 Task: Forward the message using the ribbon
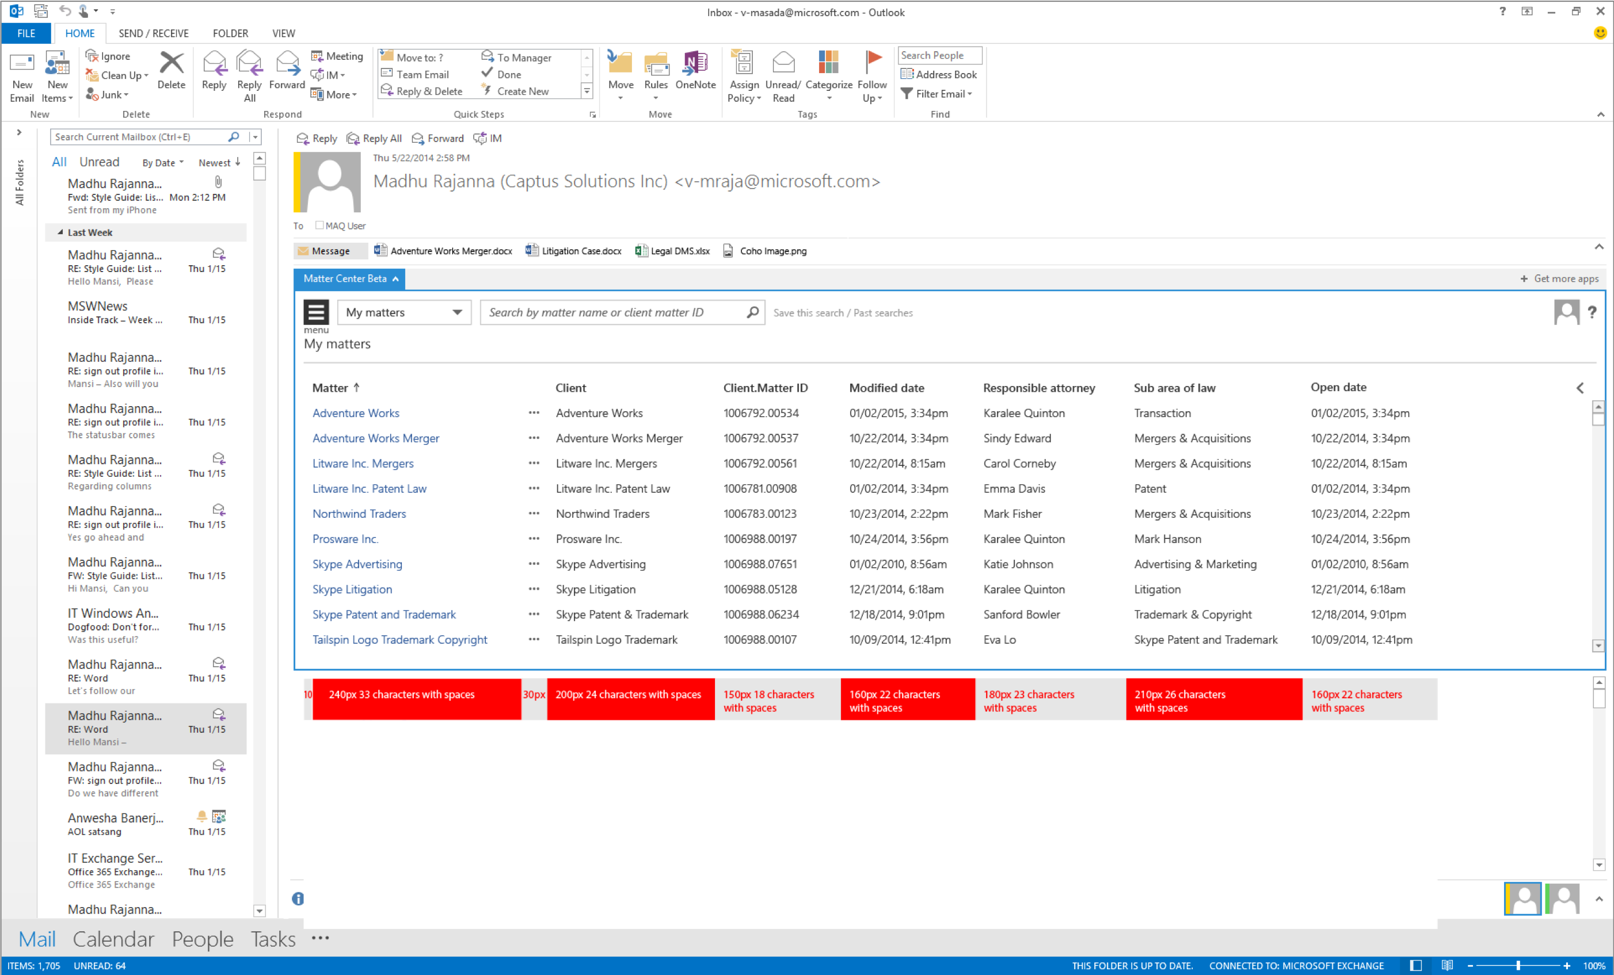click(287, 71)
